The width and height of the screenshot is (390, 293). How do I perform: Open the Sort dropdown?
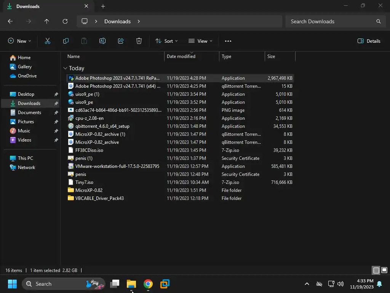(166, 41)
